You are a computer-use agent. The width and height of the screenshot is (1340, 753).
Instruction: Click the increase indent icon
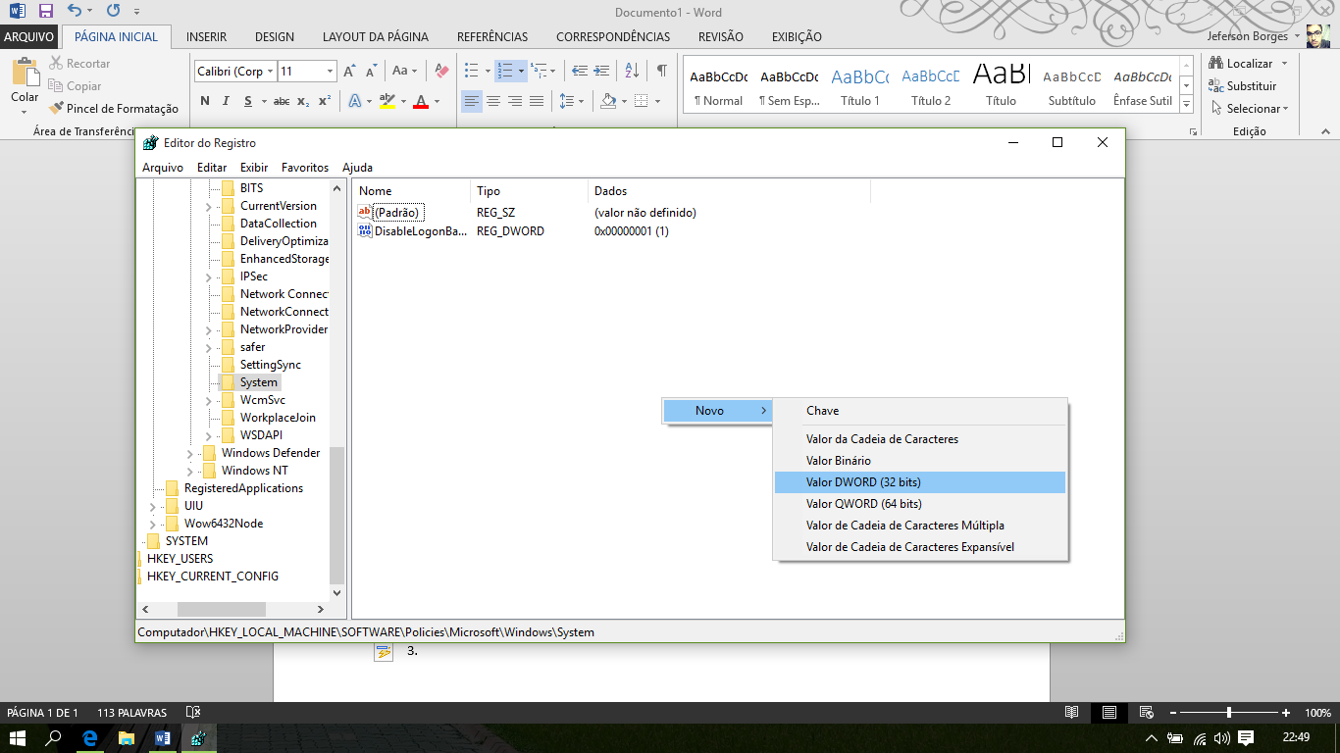[601, 71]
